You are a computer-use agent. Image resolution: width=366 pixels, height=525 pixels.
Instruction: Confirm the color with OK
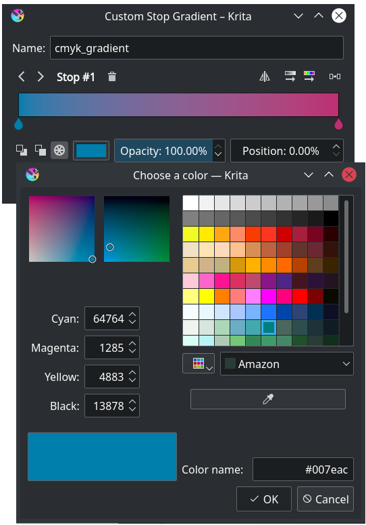click(x=264, y=499)
